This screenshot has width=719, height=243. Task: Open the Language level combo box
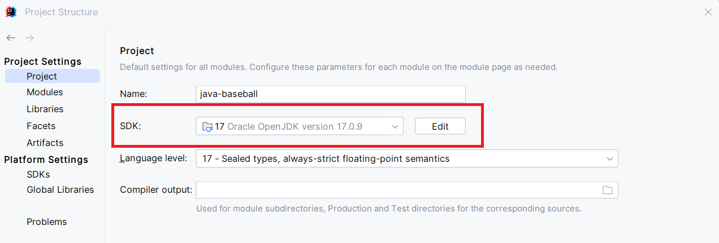tap(406, 159)
